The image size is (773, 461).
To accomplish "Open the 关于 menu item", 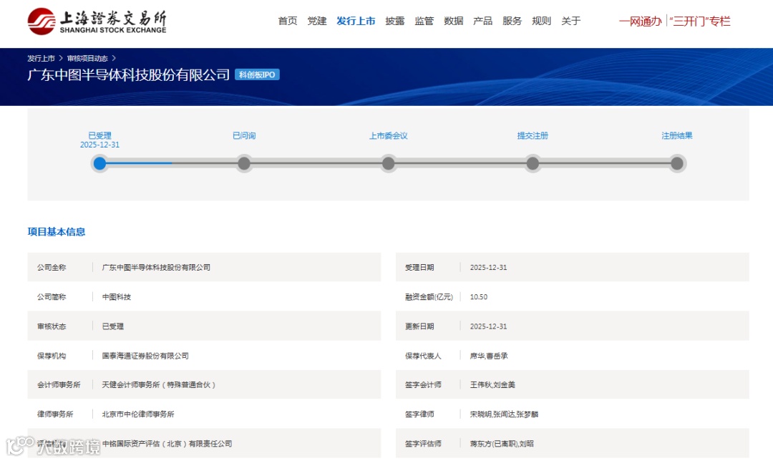I will (x=571, y=21).
